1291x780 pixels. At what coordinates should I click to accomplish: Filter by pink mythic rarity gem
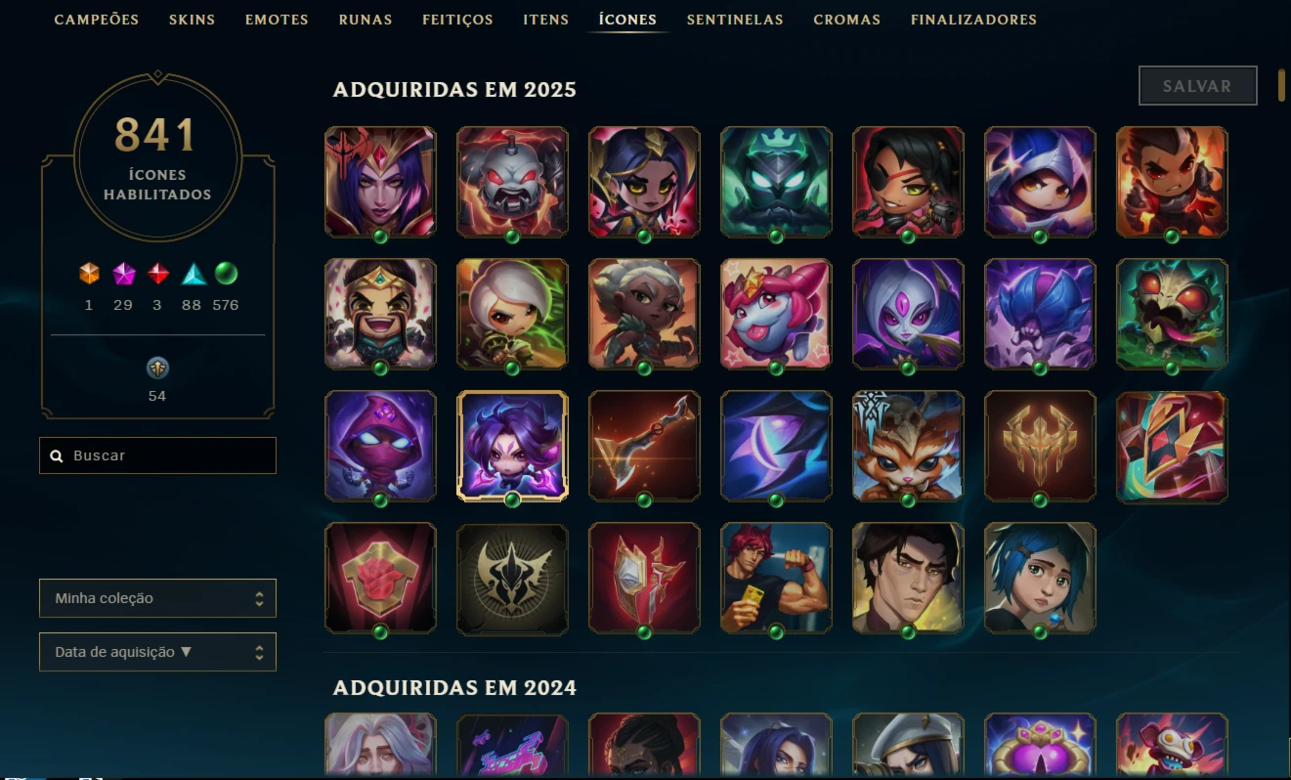point(123,274)
